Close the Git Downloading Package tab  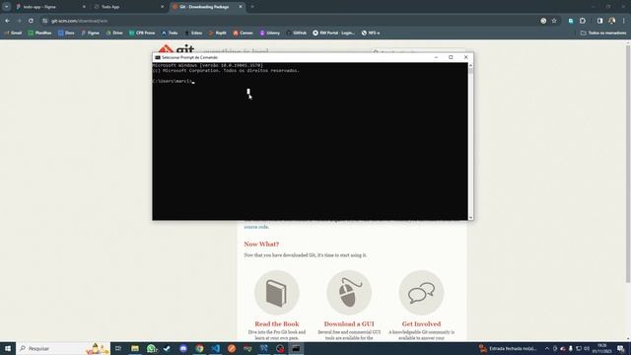point(241,7)
